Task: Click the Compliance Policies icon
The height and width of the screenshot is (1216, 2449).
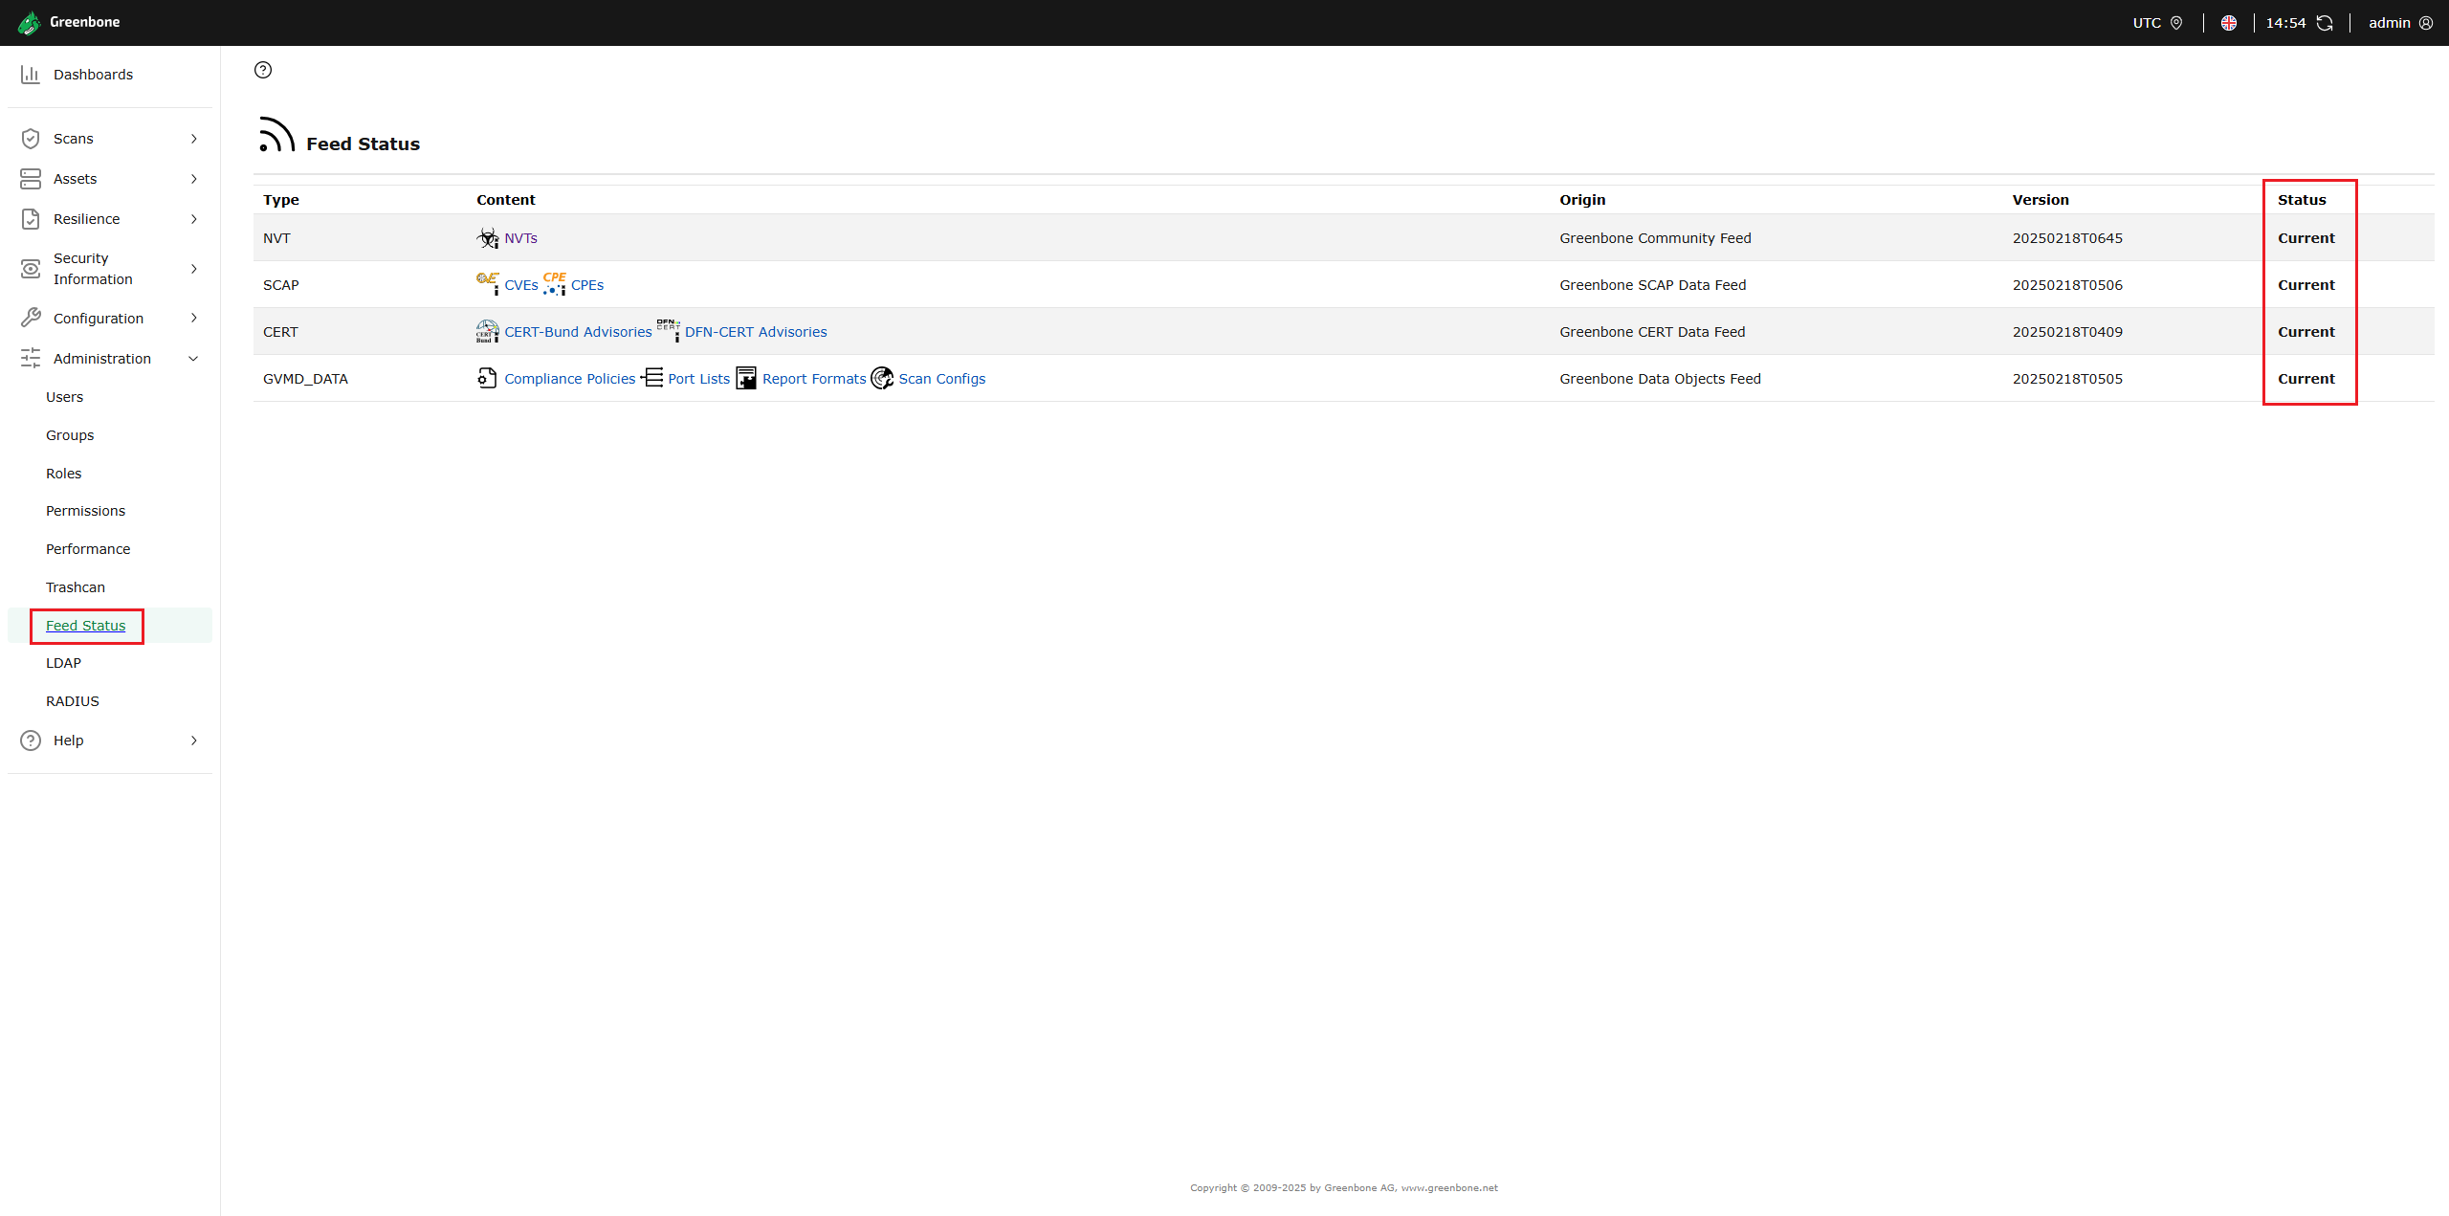Action: (488, 379)
